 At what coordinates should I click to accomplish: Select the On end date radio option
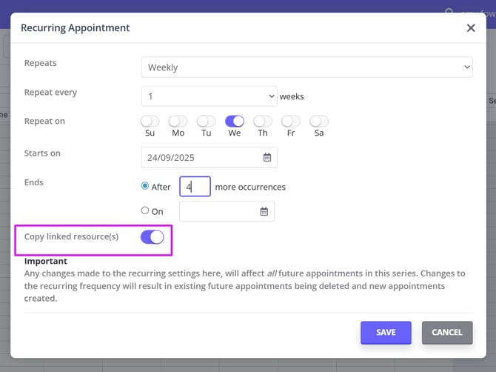click(x=145, y=210)
